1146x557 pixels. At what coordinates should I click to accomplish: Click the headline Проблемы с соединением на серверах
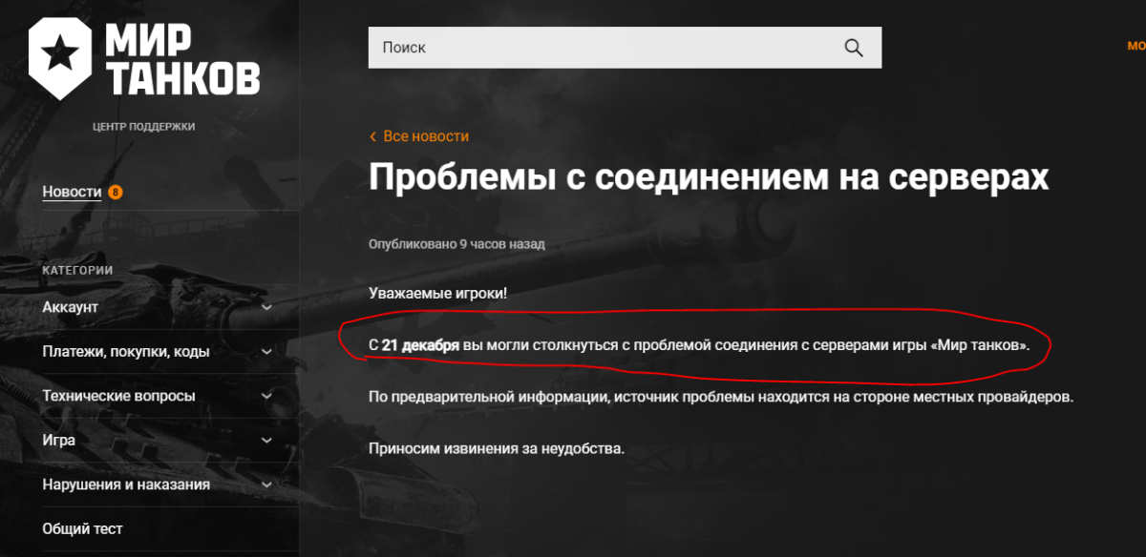coord(709,177)
